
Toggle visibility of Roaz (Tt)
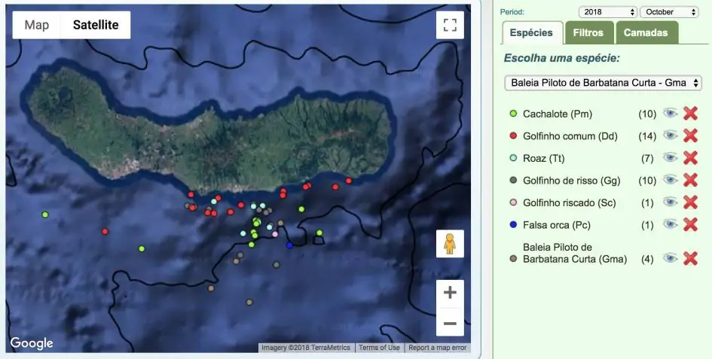click(670, 158)
